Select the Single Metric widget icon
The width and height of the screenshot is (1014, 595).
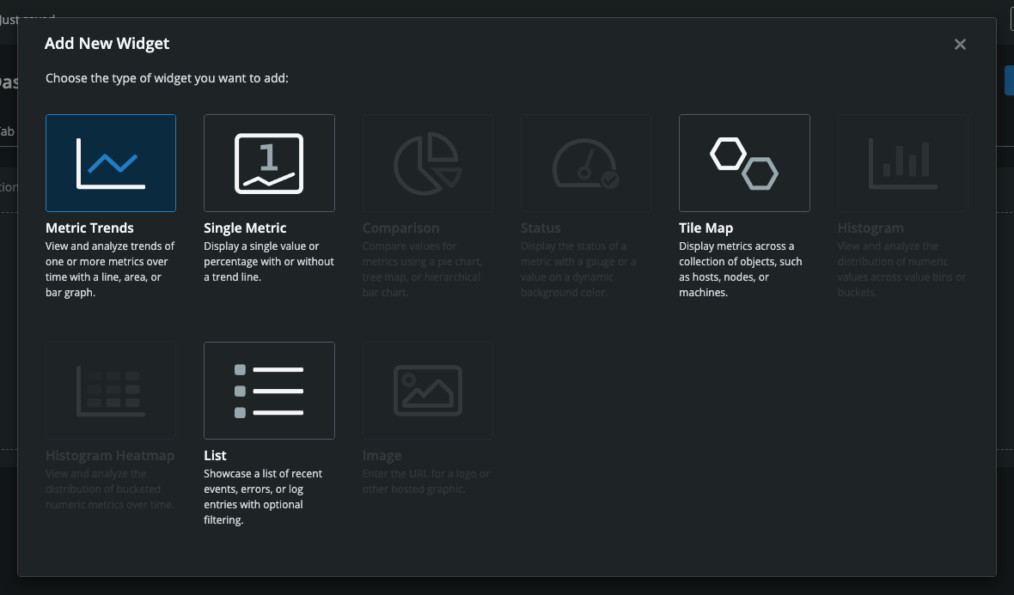coord(269,163)
